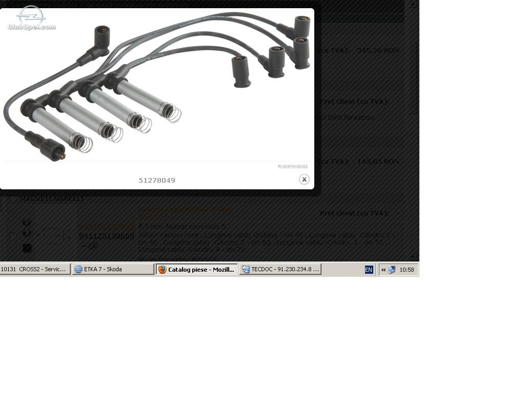
Task: Click the ignition cable set product photo
Action: [x=157, y=86]
